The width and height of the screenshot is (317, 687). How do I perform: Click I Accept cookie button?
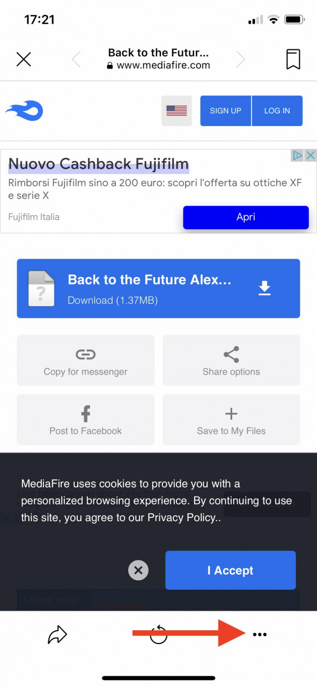[x=231, y=570]
